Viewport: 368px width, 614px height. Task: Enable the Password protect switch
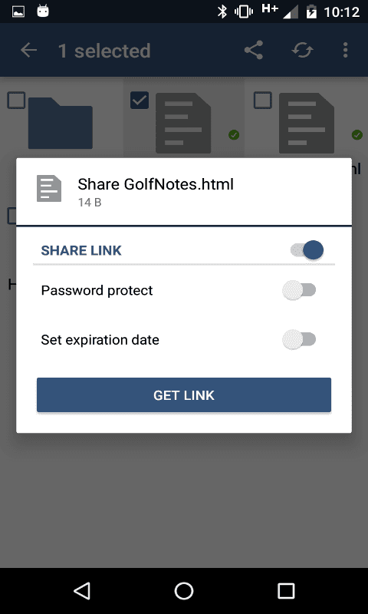[299, 290]
